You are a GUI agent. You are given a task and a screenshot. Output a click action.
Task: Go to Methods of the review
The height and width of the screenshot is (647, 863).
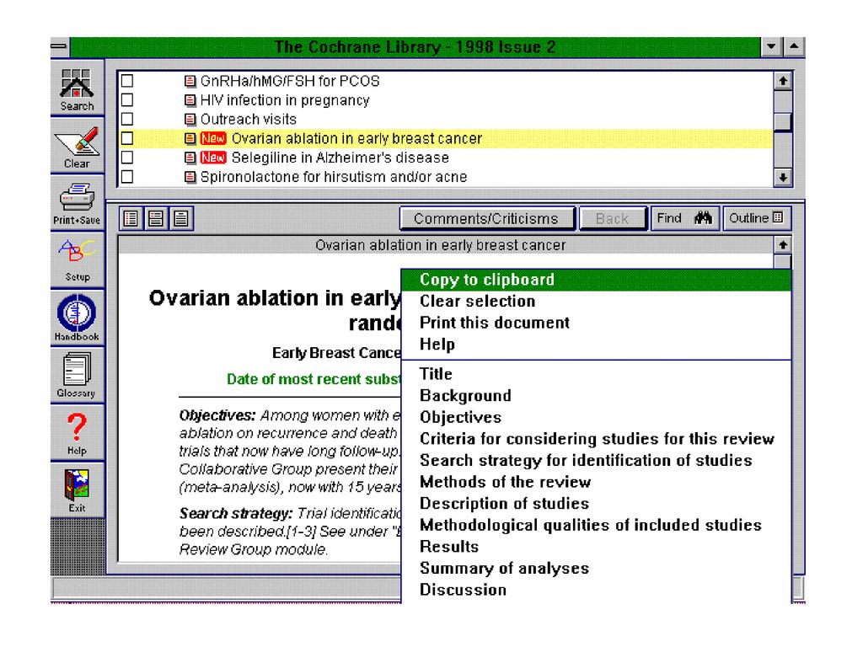point(596,482)
